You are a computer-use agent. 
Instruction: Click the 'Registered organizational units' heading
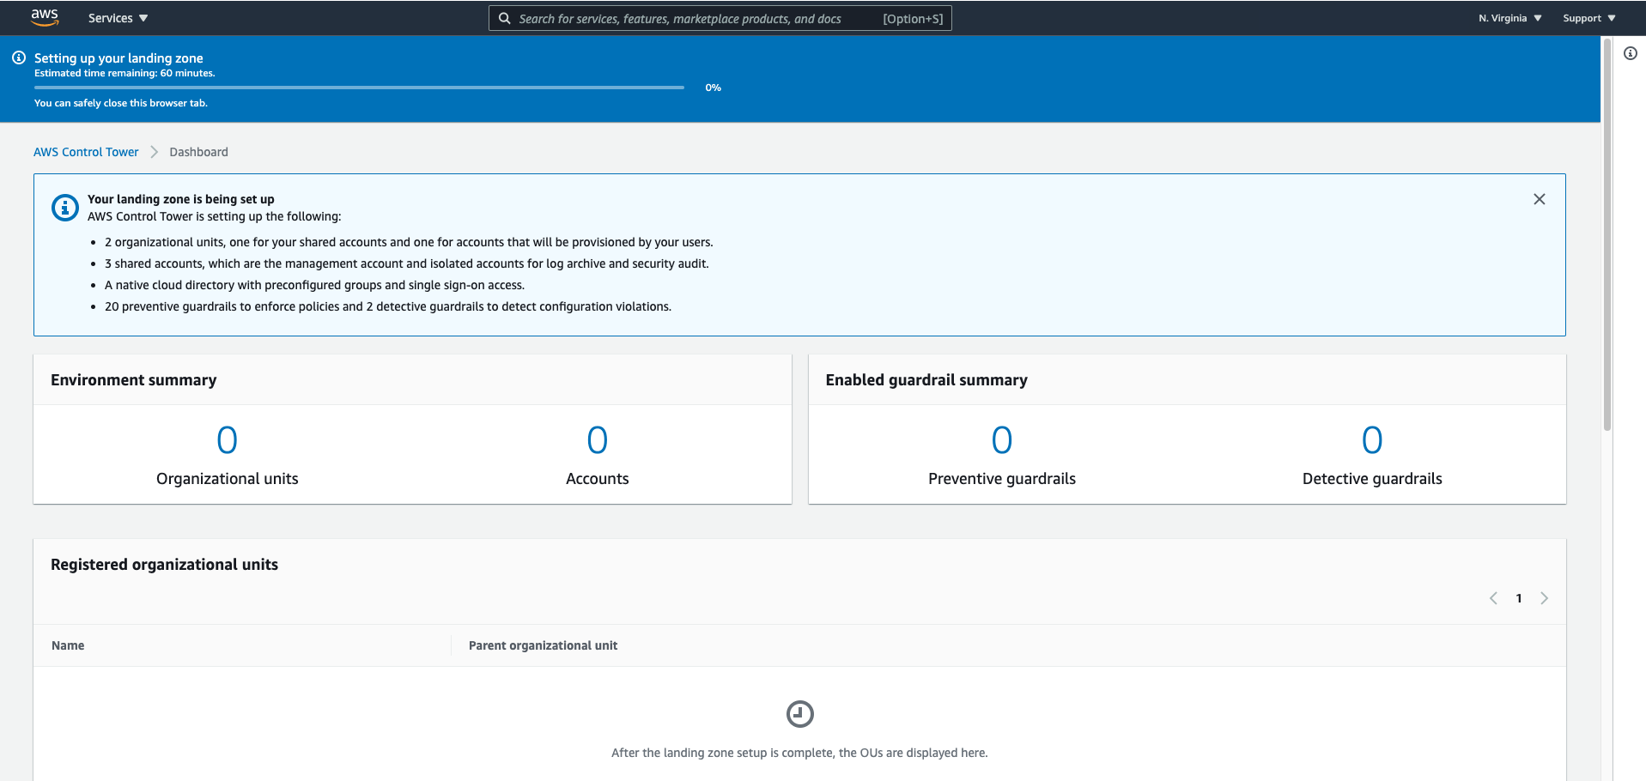(164, 565)
